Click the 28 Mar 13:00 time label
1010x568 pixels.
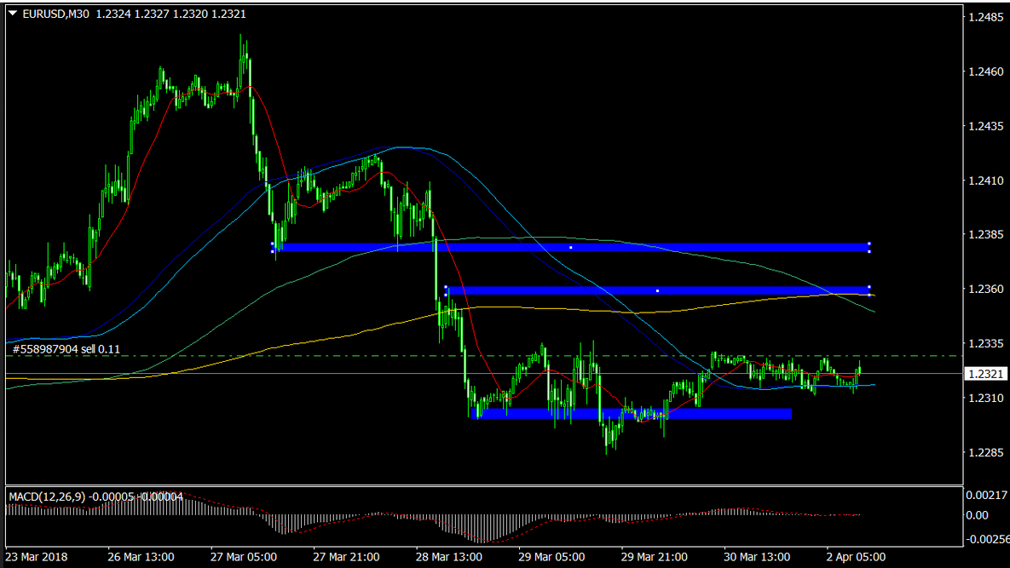coord(448,557)
